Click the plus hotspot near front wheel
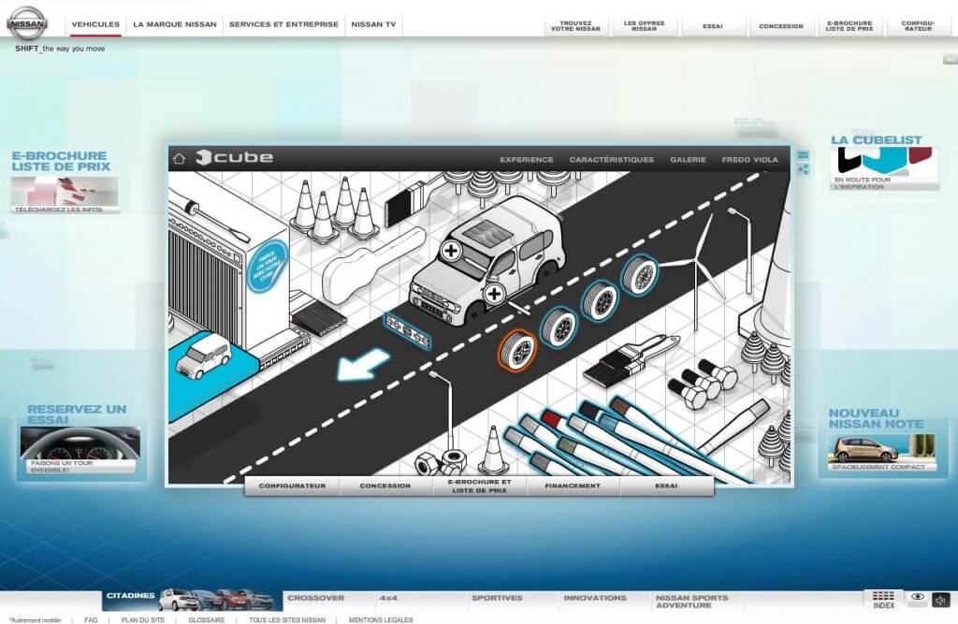The height and width of the screenshot is (624, 958). pos(494,294)
